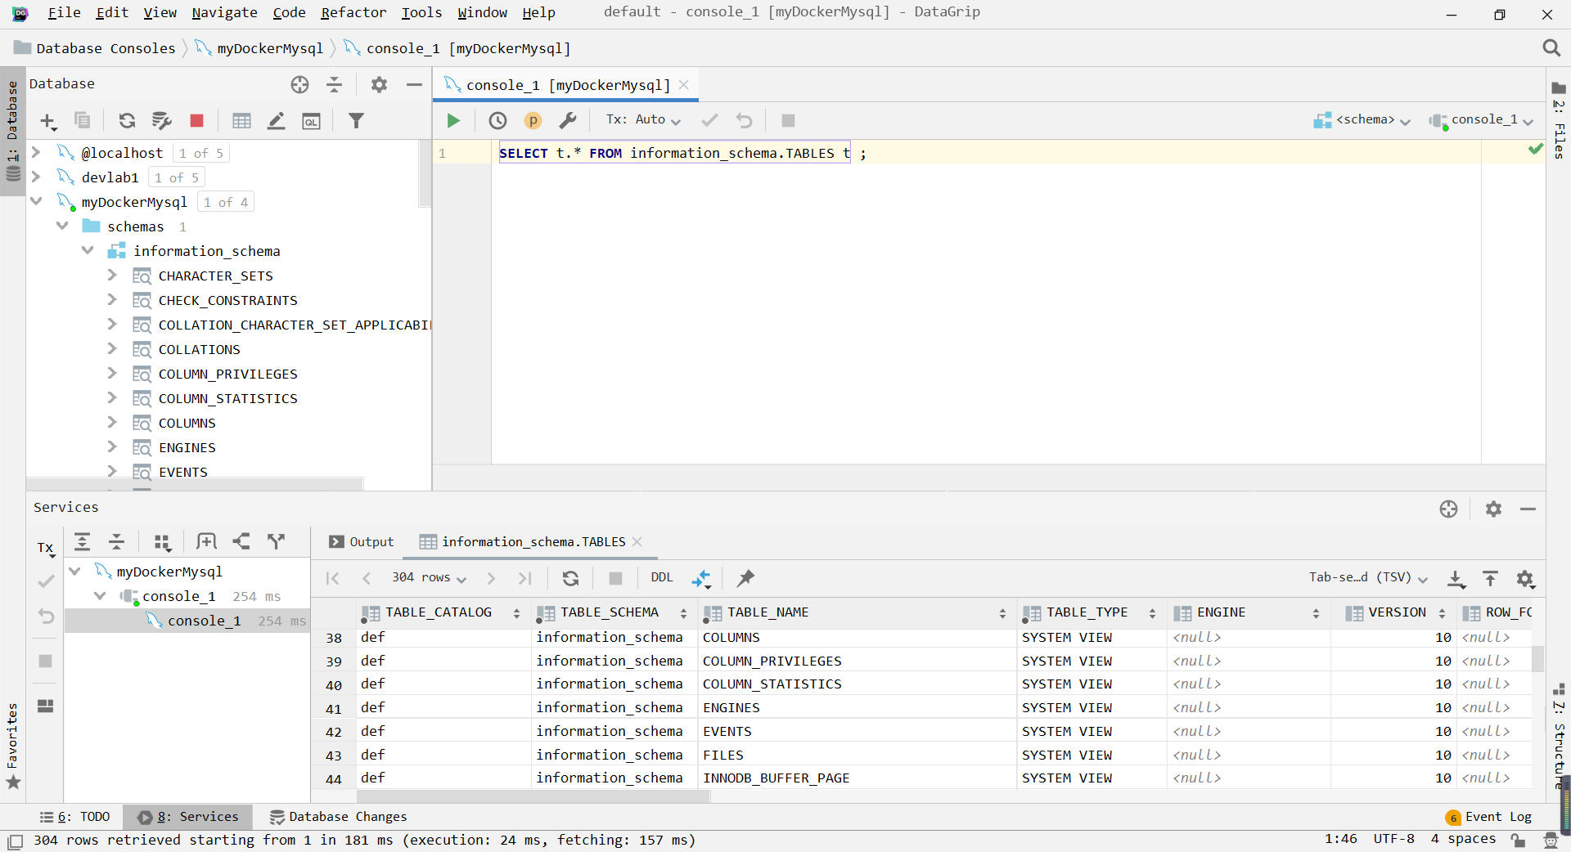Screen dimensions: 1571x852
Task: Open the Event Log
Action: coord(1488,817)
